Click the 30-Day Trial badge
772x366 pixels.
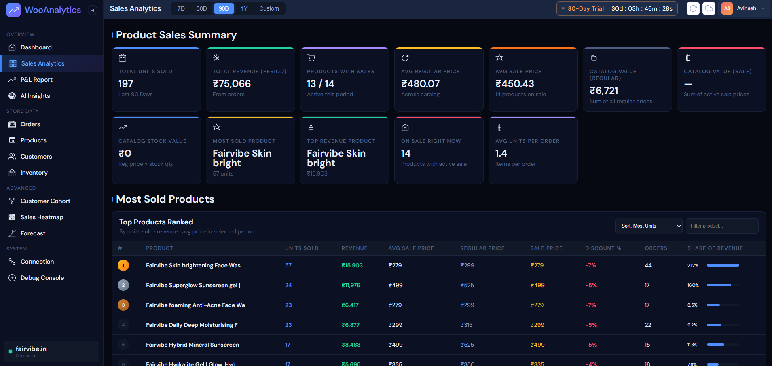(x=585, y=8)
